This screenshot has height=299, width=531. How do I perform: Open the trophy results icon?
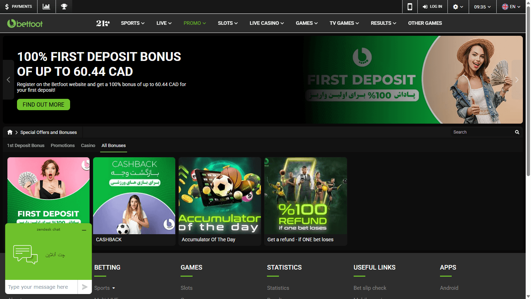64,6
